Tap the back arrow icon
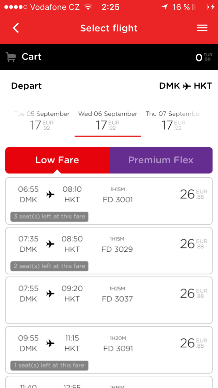The height and width of the screenshot is (388, 218). (16, 28)
